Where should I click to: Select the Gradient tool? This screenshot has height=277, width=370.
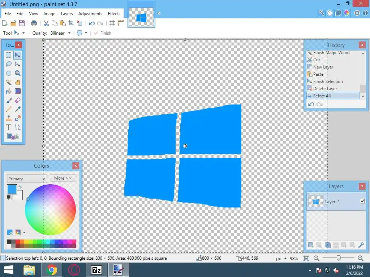[x=17, y=91]
